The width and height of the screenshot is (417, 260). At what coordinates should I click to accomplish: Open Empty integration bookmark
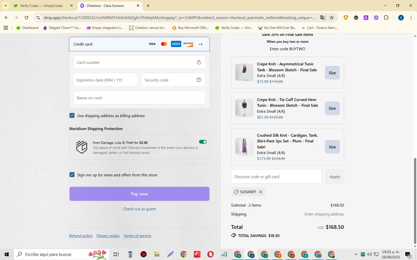click(x=105, y=28)
